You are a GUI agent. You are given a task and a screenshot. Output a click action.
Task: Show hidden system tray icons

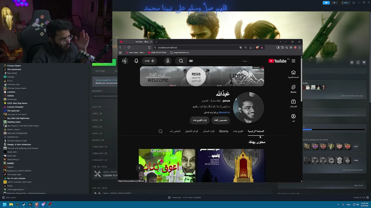pos(338,205)
